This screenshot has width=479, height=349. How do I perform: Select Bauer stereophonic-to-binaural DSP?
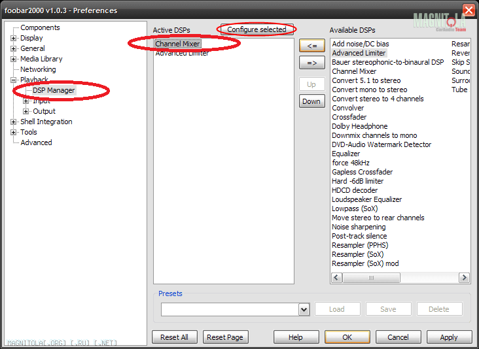[x=387, y=62]
